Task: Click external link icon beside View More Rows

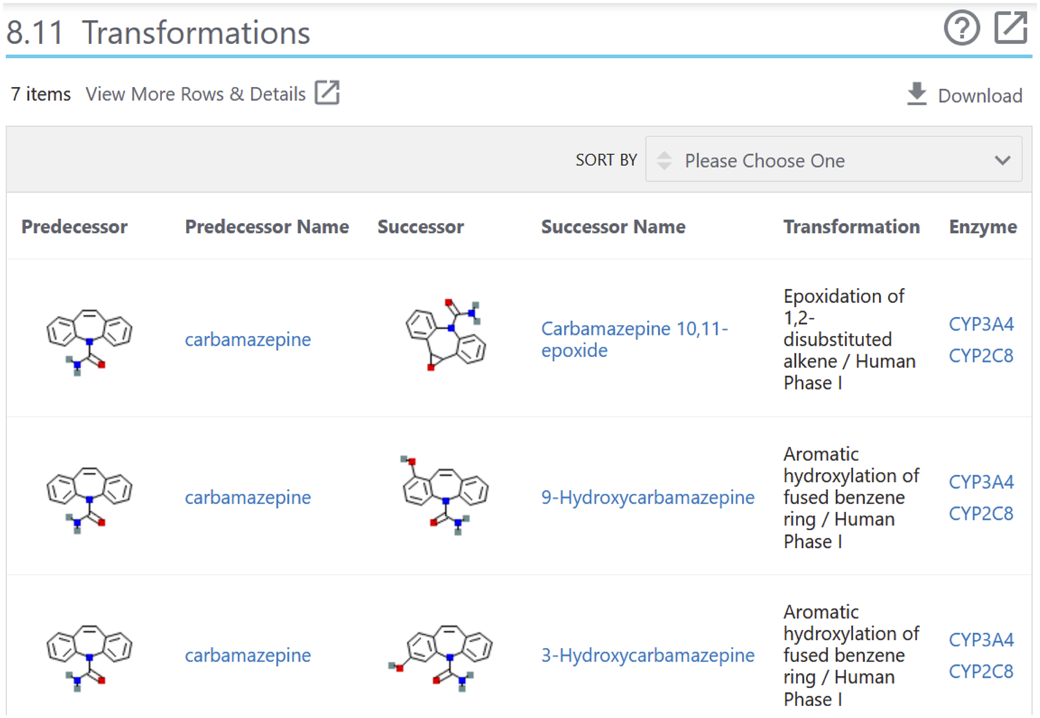Action: coord(327,93)
